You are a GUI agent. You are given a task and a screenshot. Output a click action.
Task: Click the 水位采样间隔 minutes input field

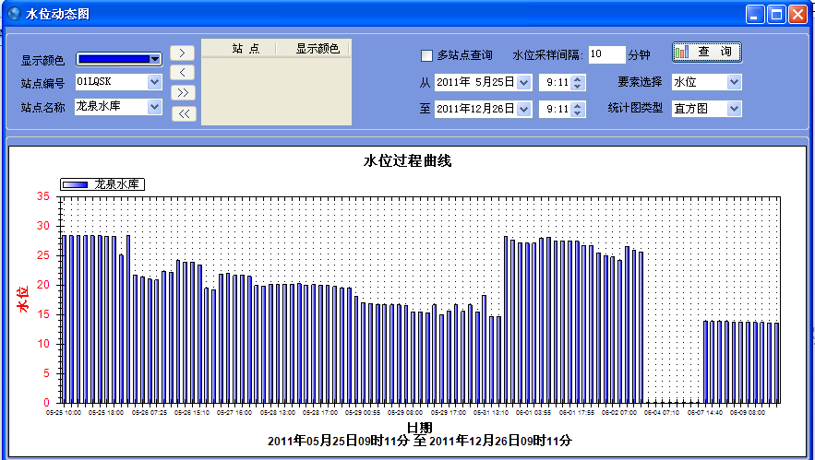pos(605,55)
